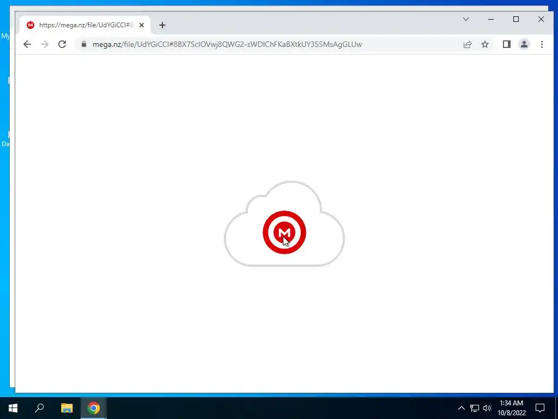The height and width of the screenshot is (419, 558).
Task: Open Windows taskbar search
Action: click(x=39, y=408)
